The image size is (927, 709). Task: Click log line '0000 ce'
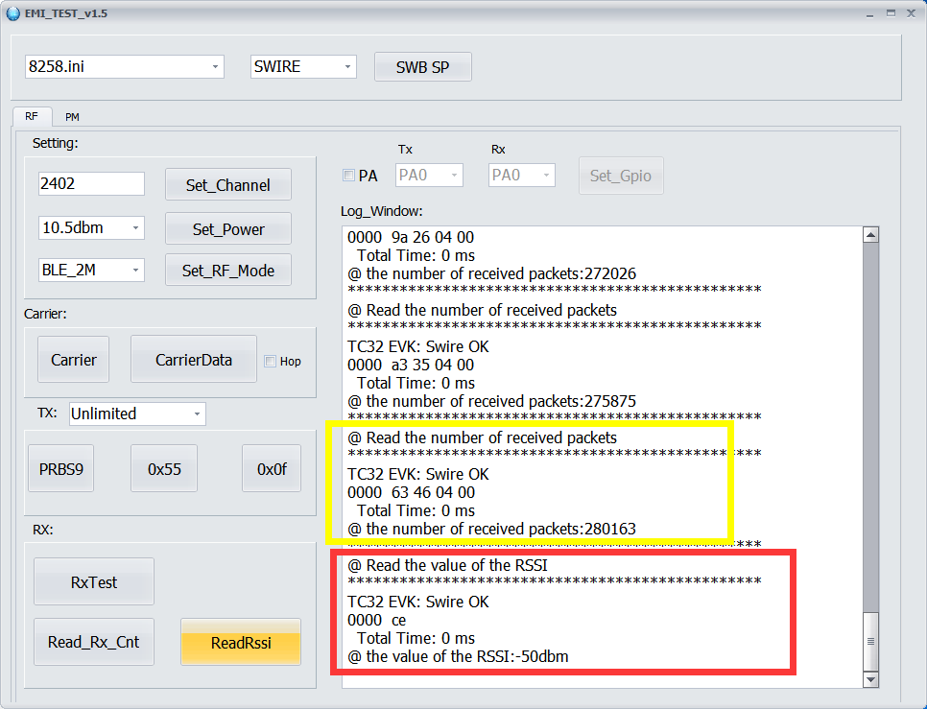point(376,620)
